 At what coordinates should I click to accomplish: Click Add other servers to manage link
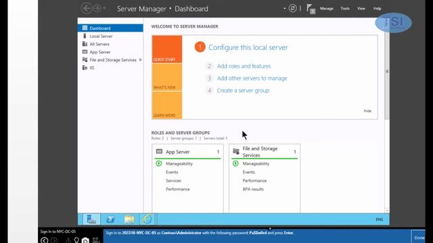click(252, 78)
